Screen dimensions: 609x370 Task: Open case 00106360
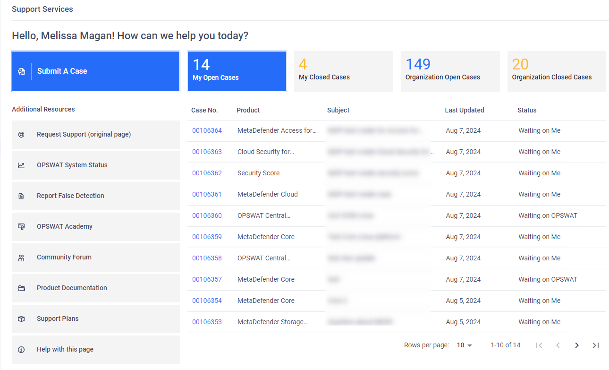point(207,216)
